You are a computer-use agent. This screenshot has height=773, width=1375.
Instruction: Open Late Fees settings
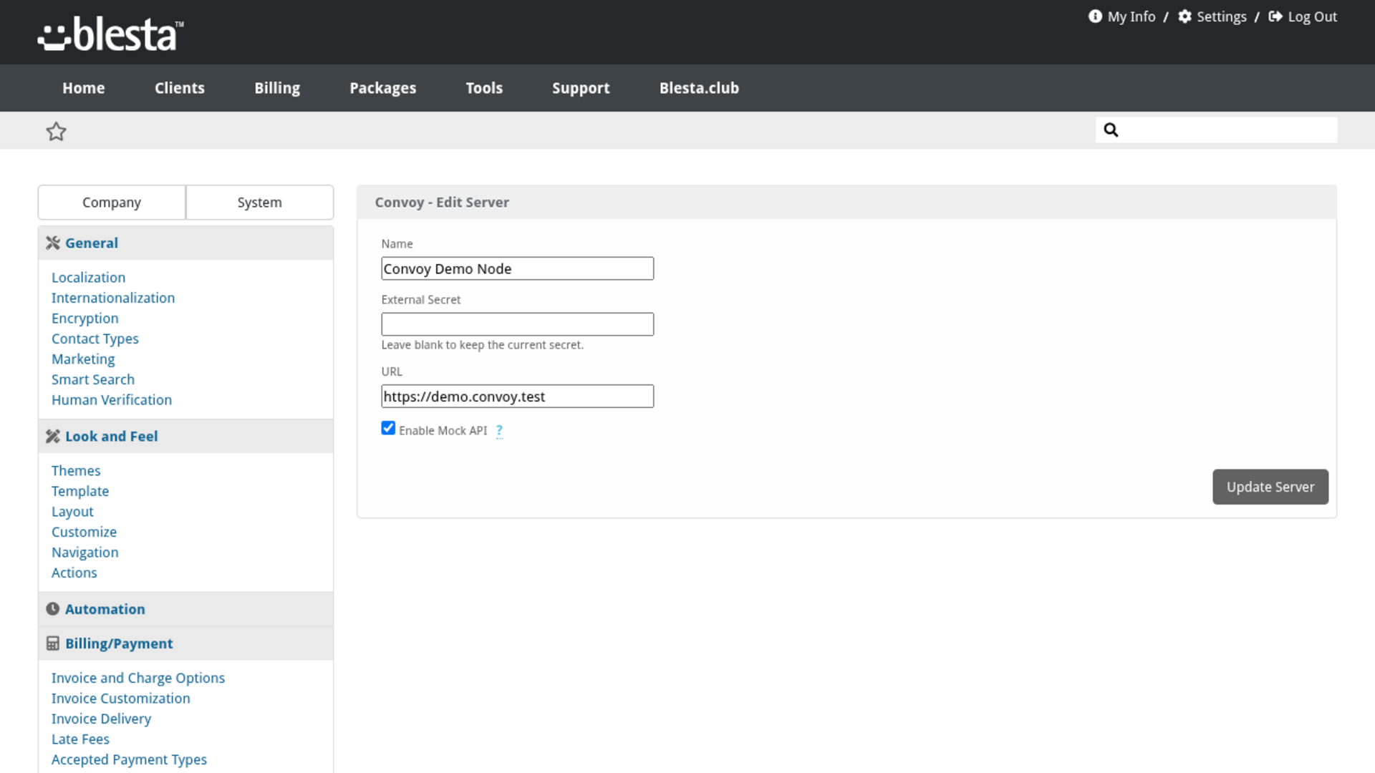pos(80,739)
